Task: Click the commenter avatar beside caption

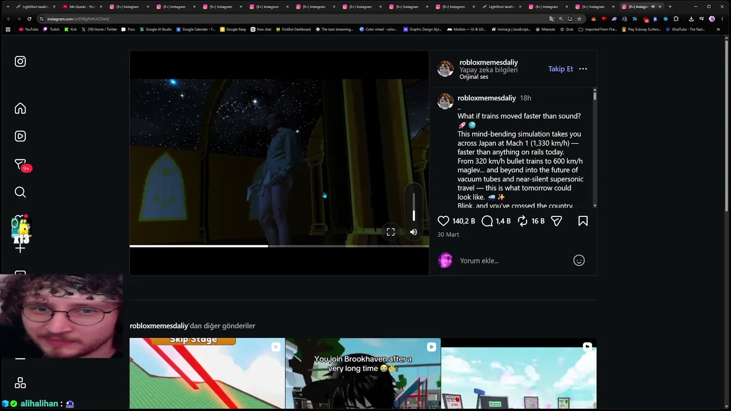Action: pyautogui.click(x=445, y=102)
